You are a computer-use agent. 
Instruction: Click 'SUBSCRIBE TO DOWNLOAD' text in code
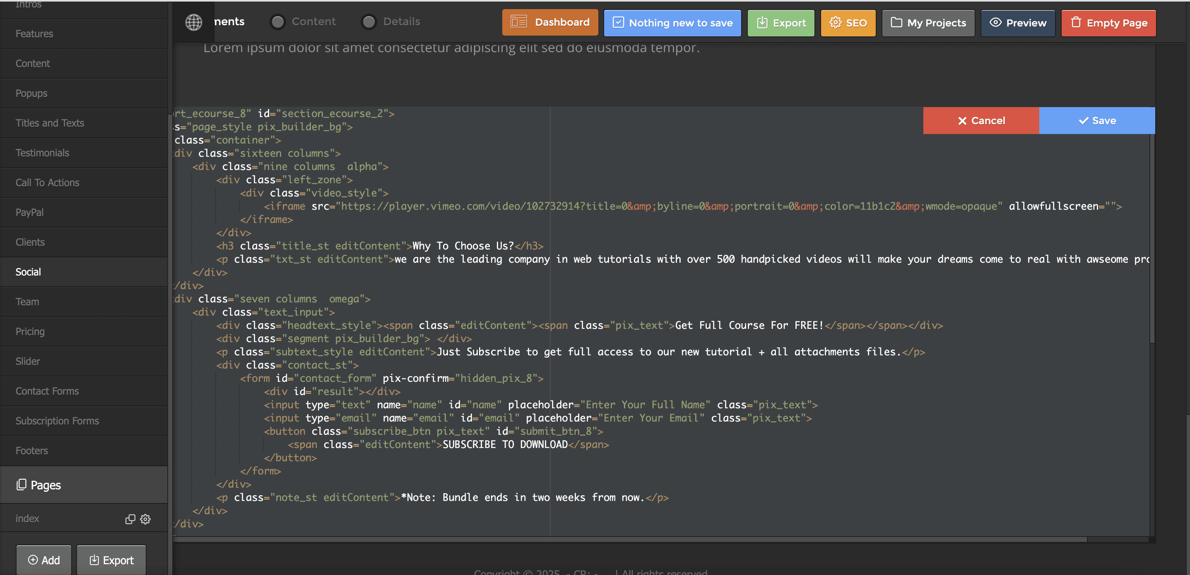[x=505, y=444]
